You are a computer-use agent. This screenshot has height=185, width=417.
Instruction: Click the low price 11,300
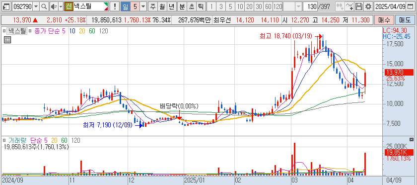pos(361,20)
